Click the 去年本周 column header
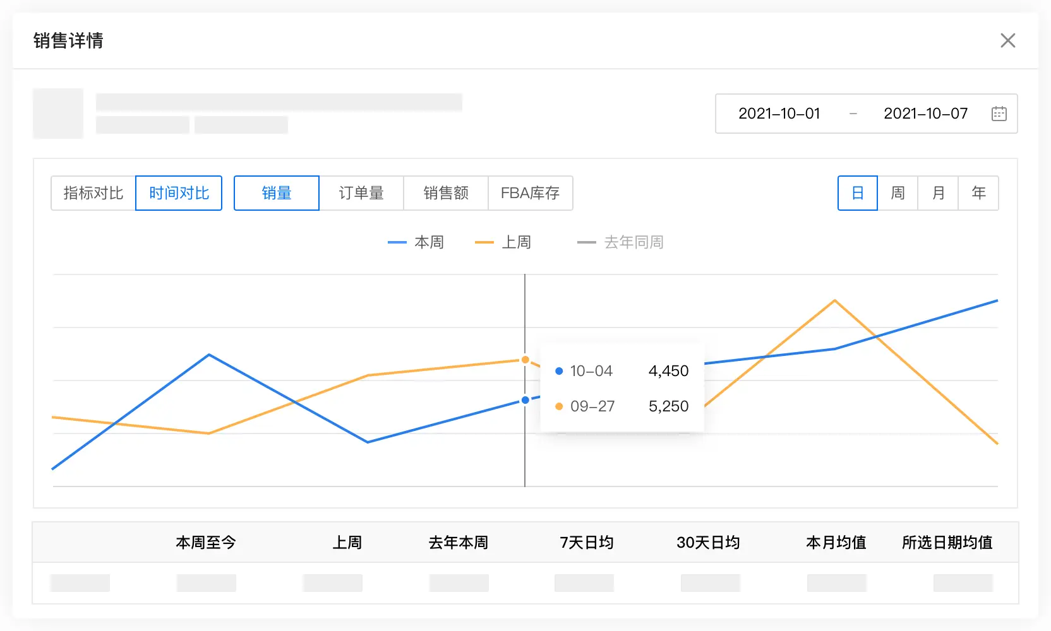The height and width of the screenshot is (631, 1051). point(459,543)
